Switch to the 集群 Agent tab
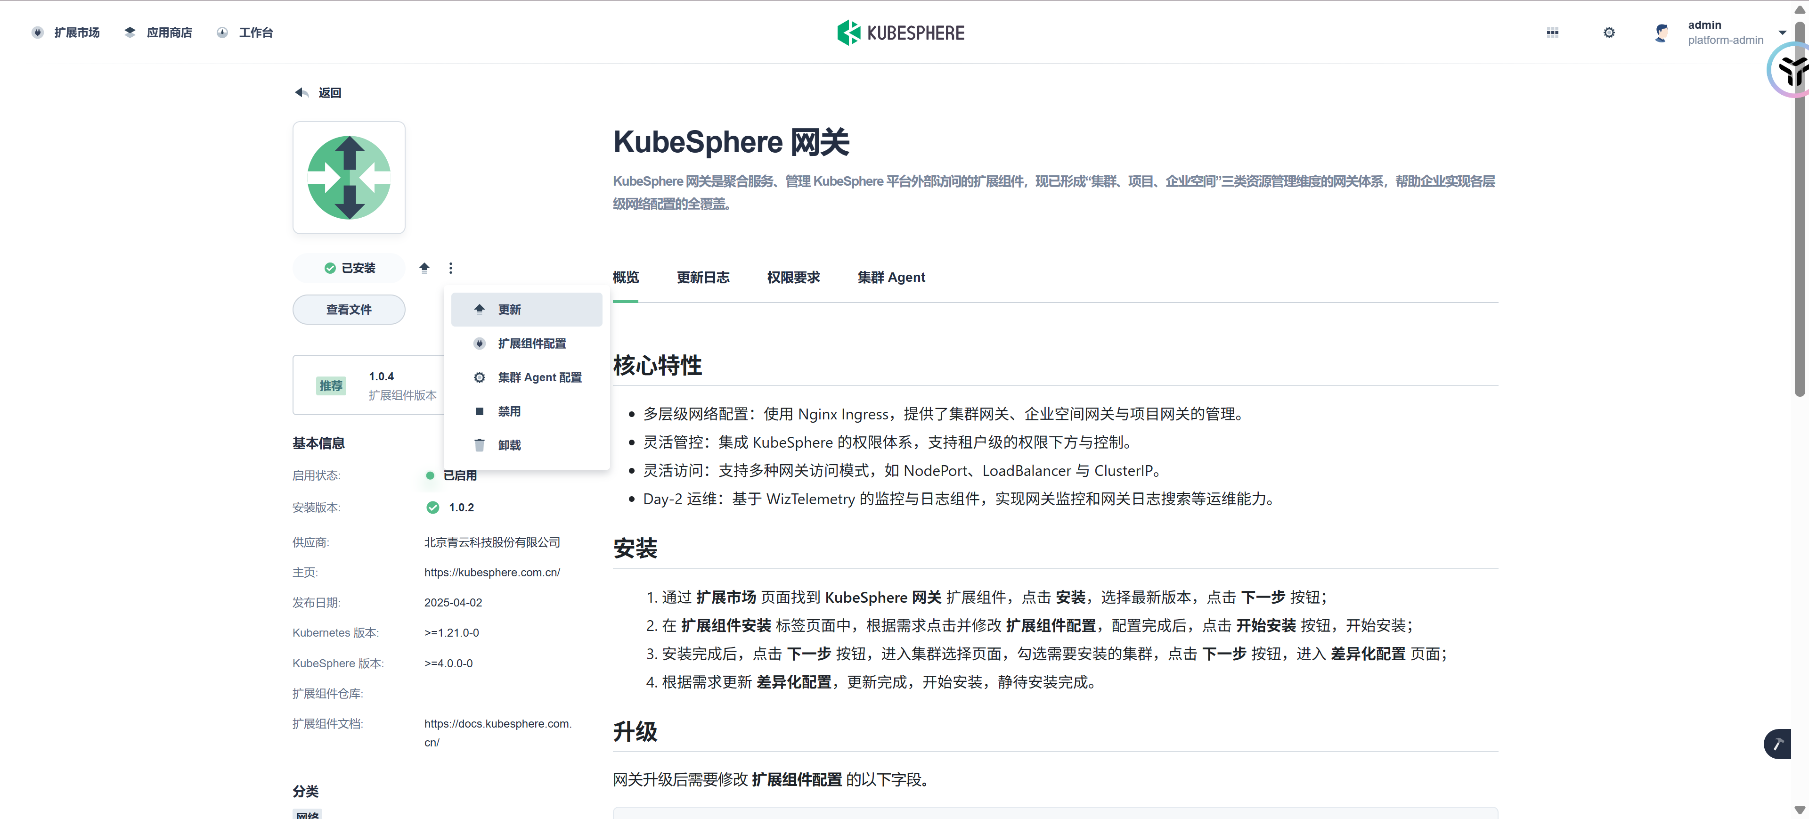The height and width of the screenshot is (819, 1809). 891,278
